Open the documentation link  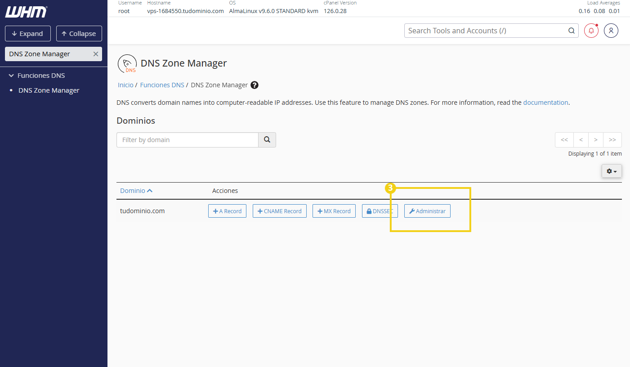tap(545, 103)
